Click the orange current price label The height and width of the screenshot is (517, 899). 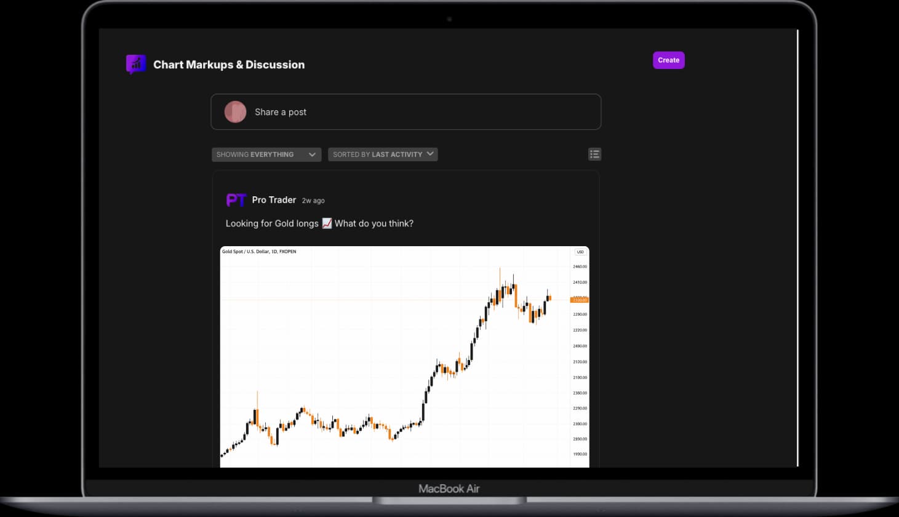[x=579, y=300]
